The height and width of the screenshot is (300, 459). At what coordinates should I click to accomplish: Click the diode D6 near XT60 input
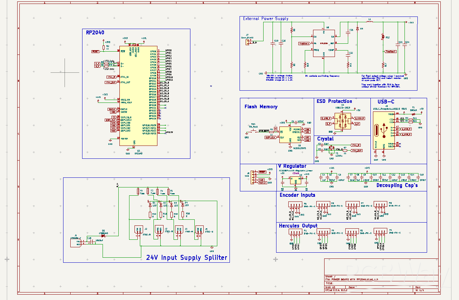(x=103, y=235)
